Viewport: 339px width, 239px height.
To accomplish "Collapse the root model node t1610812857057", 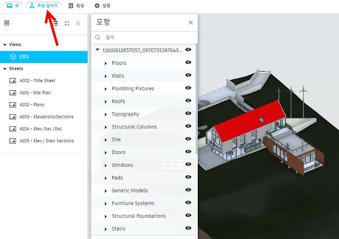I will coord(97,50).
